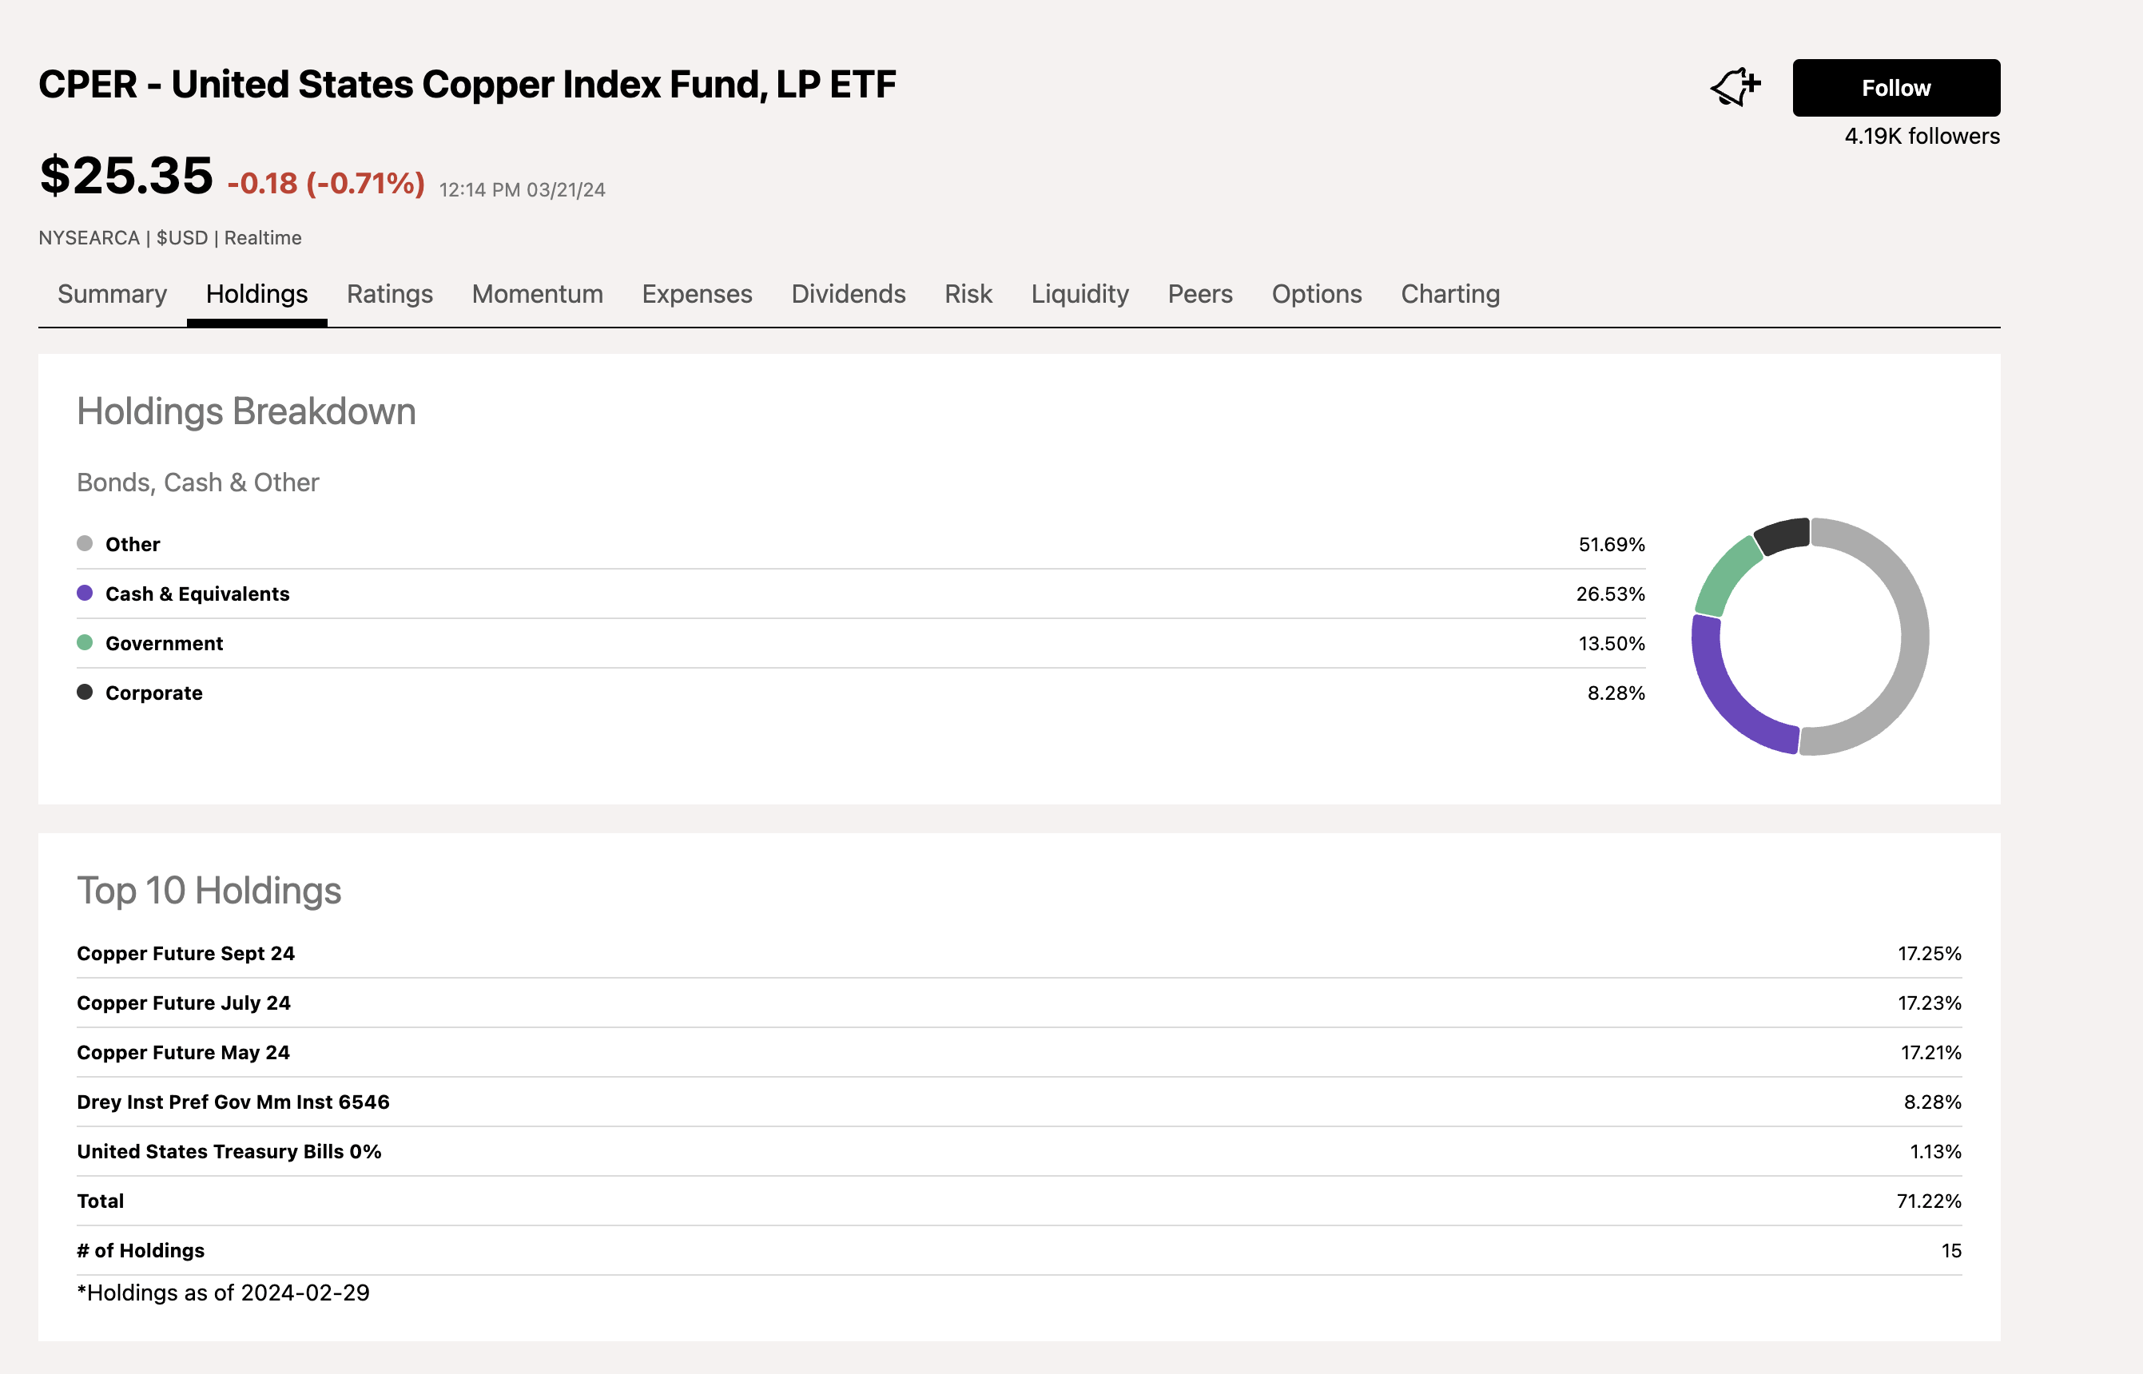Click the green Government legend dot
The image size is (2143, 1374).
click(x=85, y=642)
